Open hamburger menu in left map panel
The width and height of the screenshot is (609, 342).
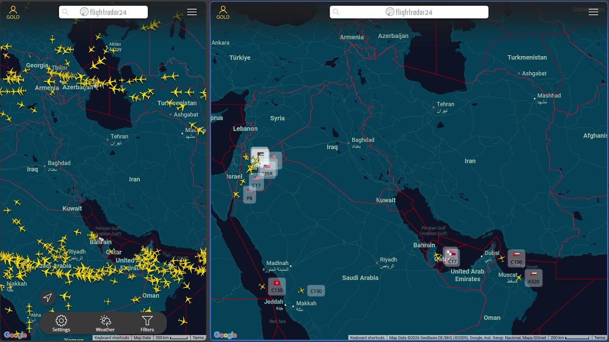coord(192,12)
